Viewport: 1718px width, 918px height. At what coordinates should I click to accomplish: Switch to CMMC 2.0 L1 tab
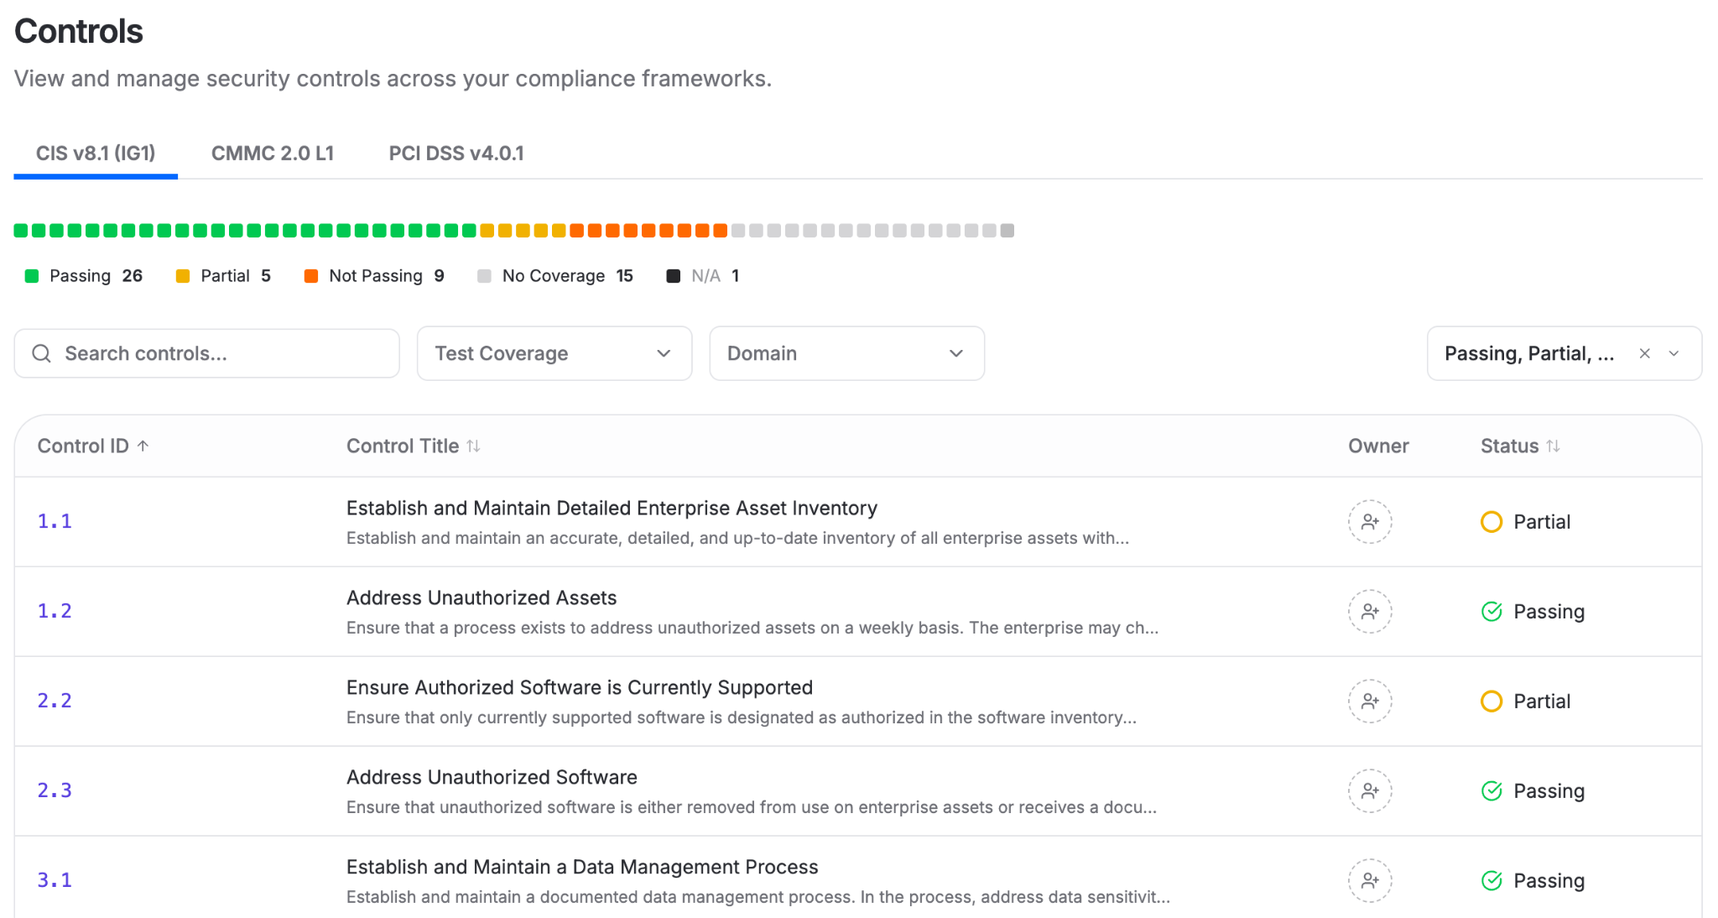point(273,154)
